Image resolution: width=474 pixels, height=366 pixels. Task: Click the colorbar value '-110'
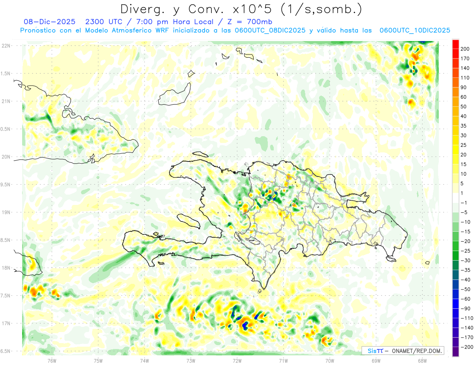[x=467, y=318]
